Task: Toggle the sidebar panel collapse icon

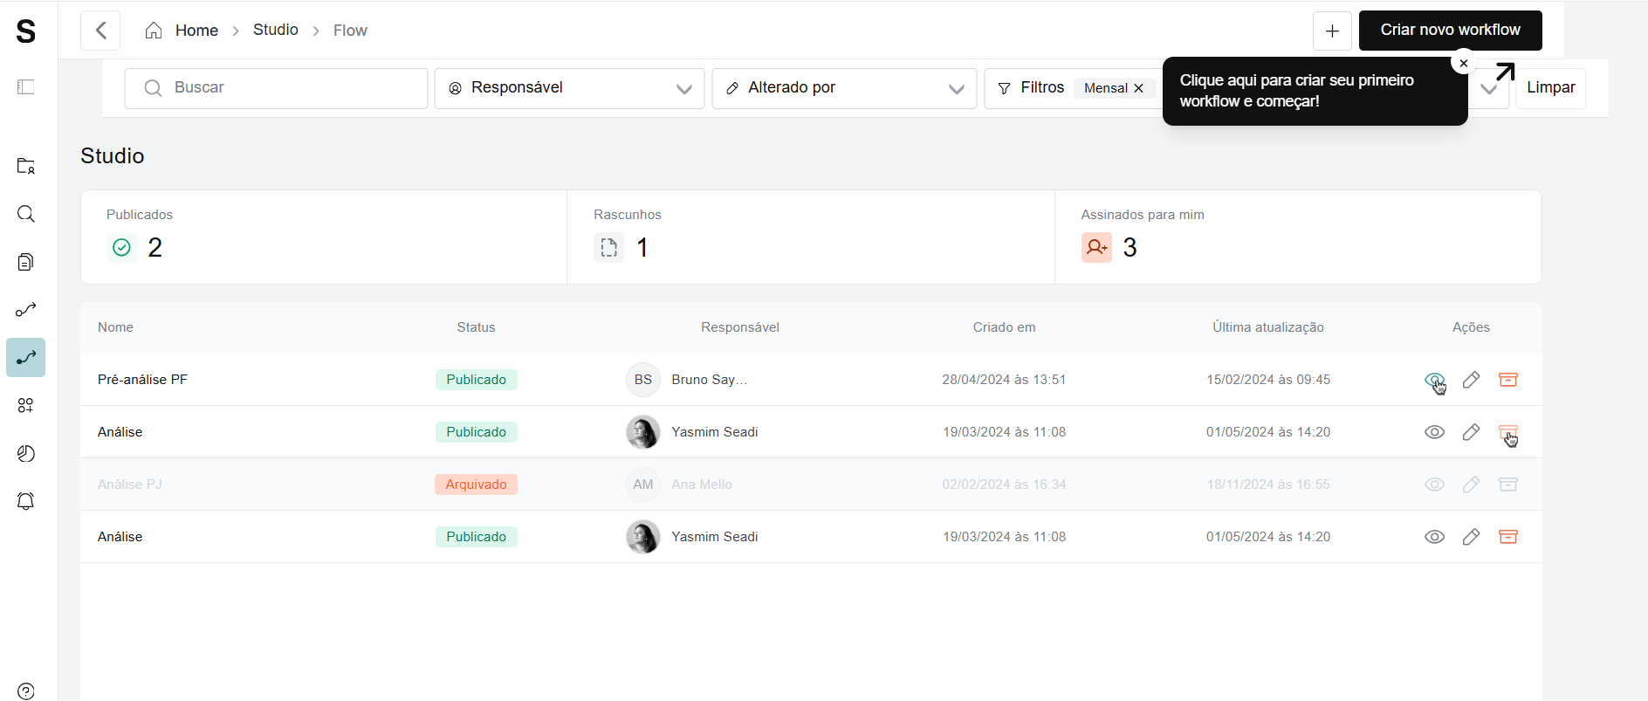Action: 26,87
